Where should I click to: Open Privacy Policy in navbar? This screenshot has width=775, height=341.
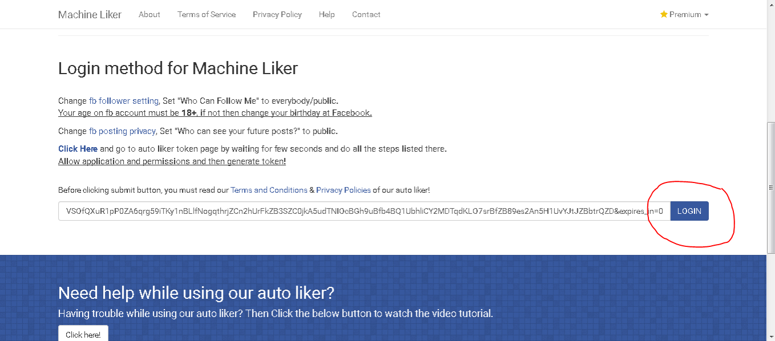277,14
